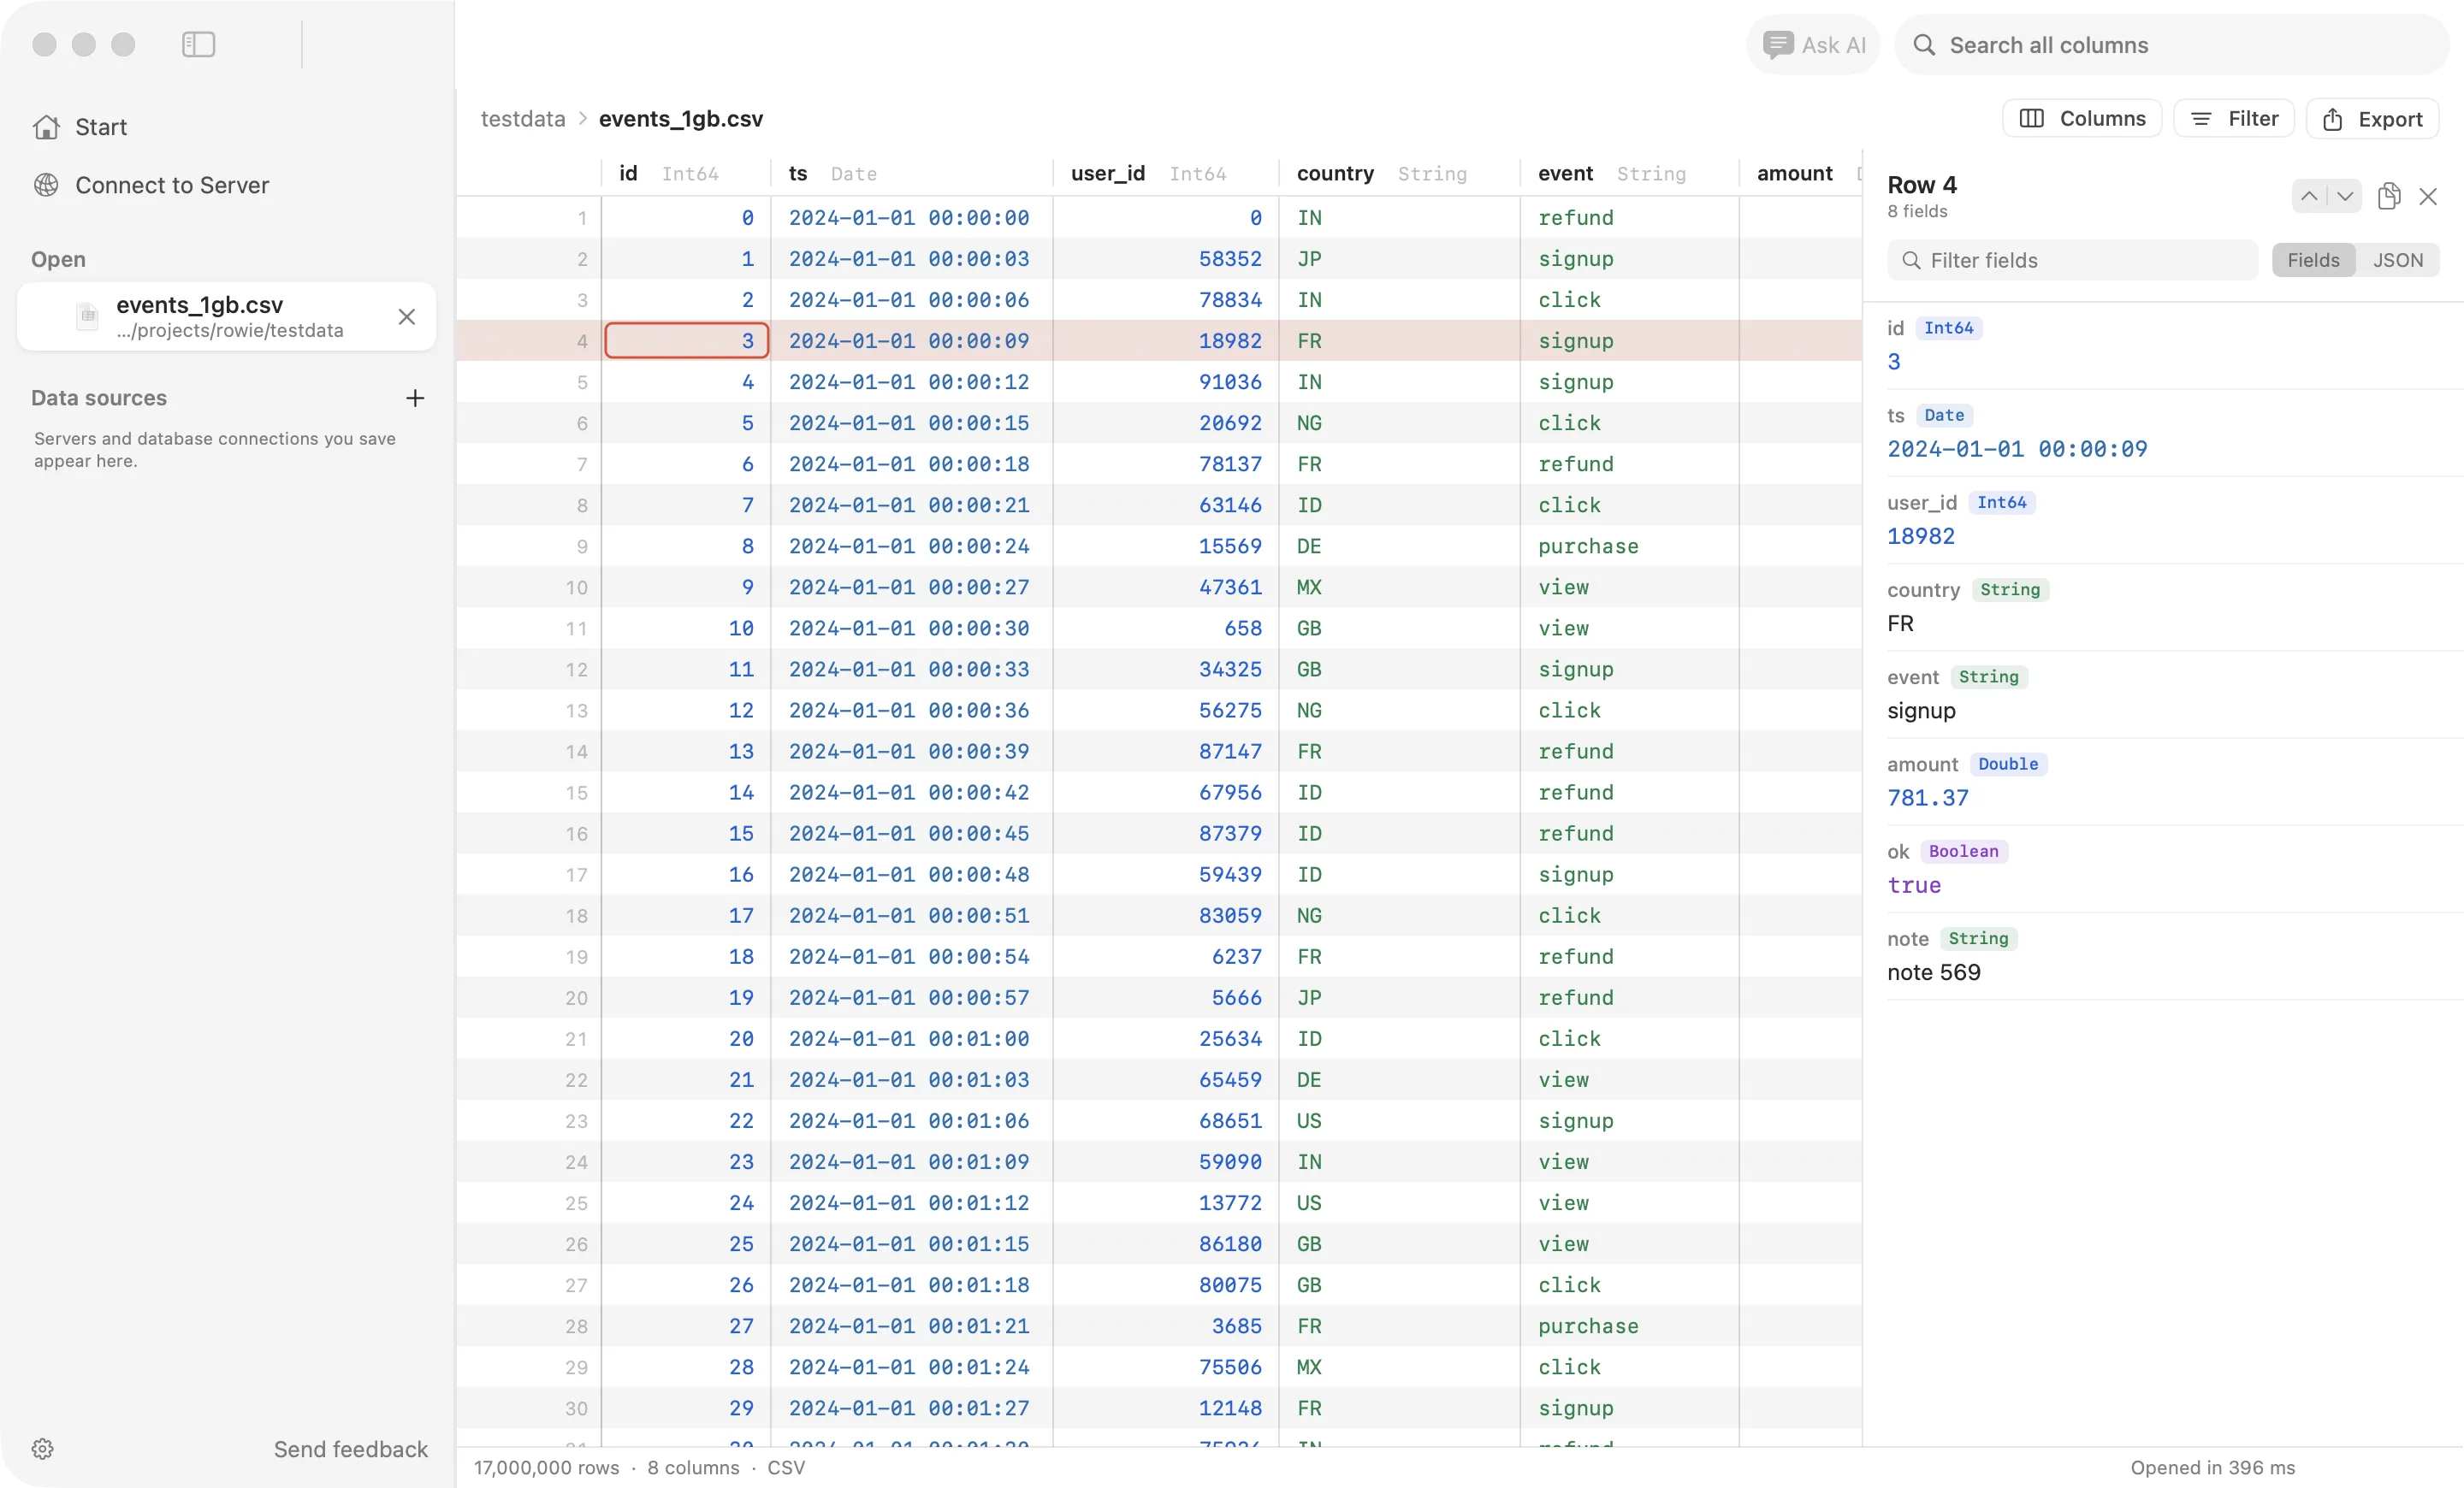The width and height of the screenshot is (2464, 1488).
Task: Select the MX country cell in row 10
Action: 1399,588
